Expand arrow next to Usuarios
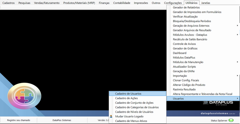Image resolution: width=240 pixels, height=124 pixels. tap(237, 99)
